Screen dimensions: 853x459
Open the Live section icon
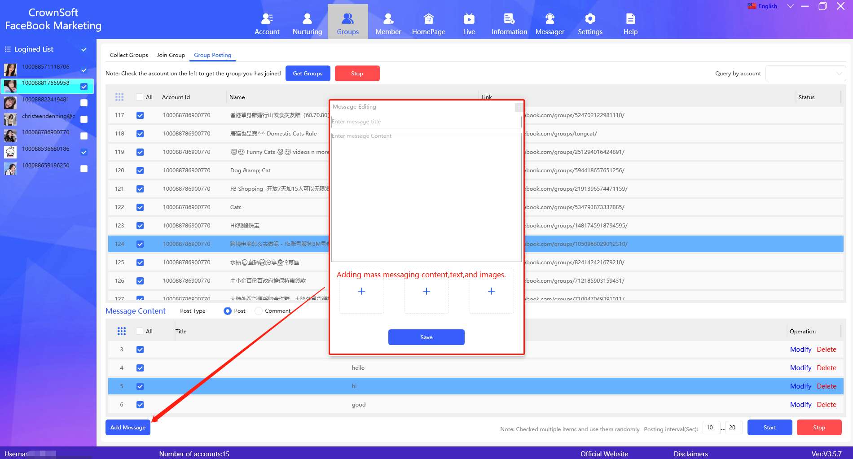(x=469, y=19)
